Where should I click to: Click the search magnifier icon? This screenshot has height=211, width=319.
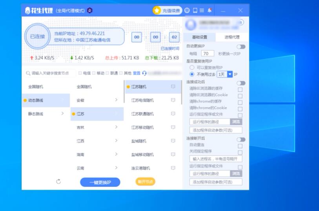28,73
